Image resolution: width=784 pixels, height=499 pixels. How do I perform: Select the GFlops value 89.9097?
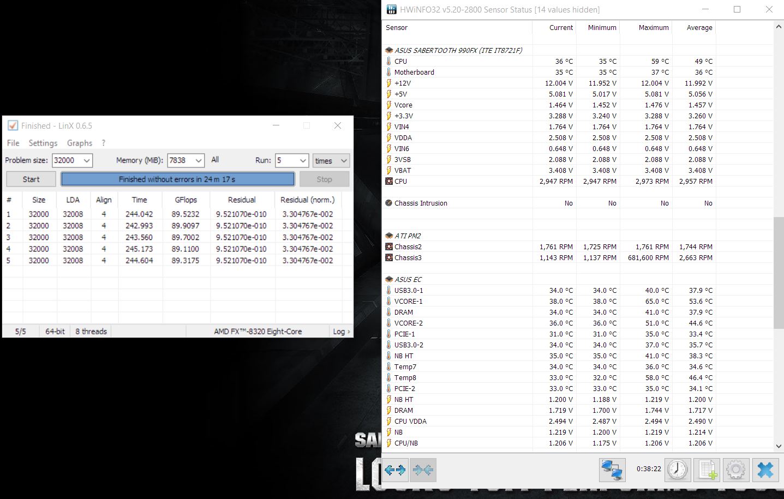pyautogui.click(x=185, y=226)
